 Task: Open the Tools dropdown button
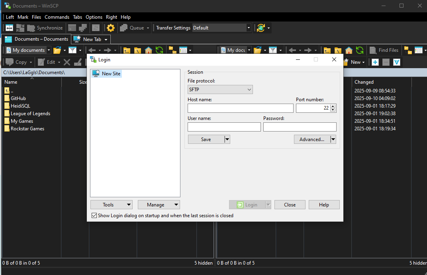112,205
